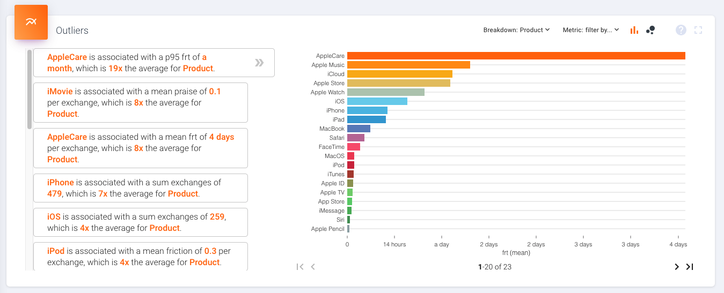Click the '1-20 of 23' page indicator
The height and width of the screenshot is (293, 724).
(x=495, y=267)
